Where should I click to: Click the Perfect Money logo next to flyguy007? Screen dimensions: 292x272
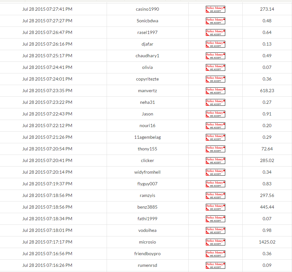(215, 184)
